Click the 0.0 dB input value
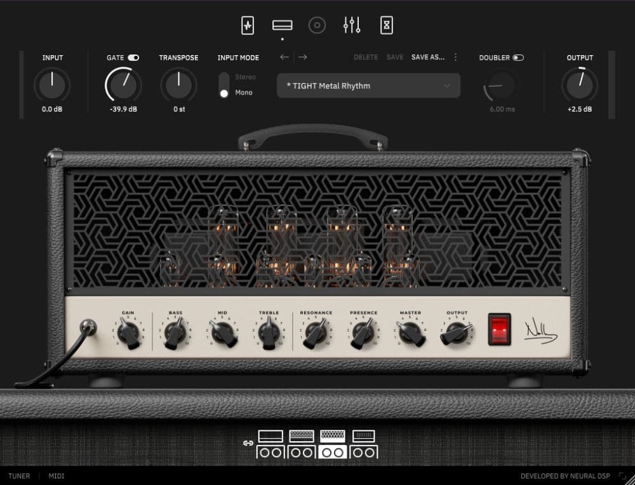This screenshot has width=635, height=485. pyautogui.click(x=52, y=109)
